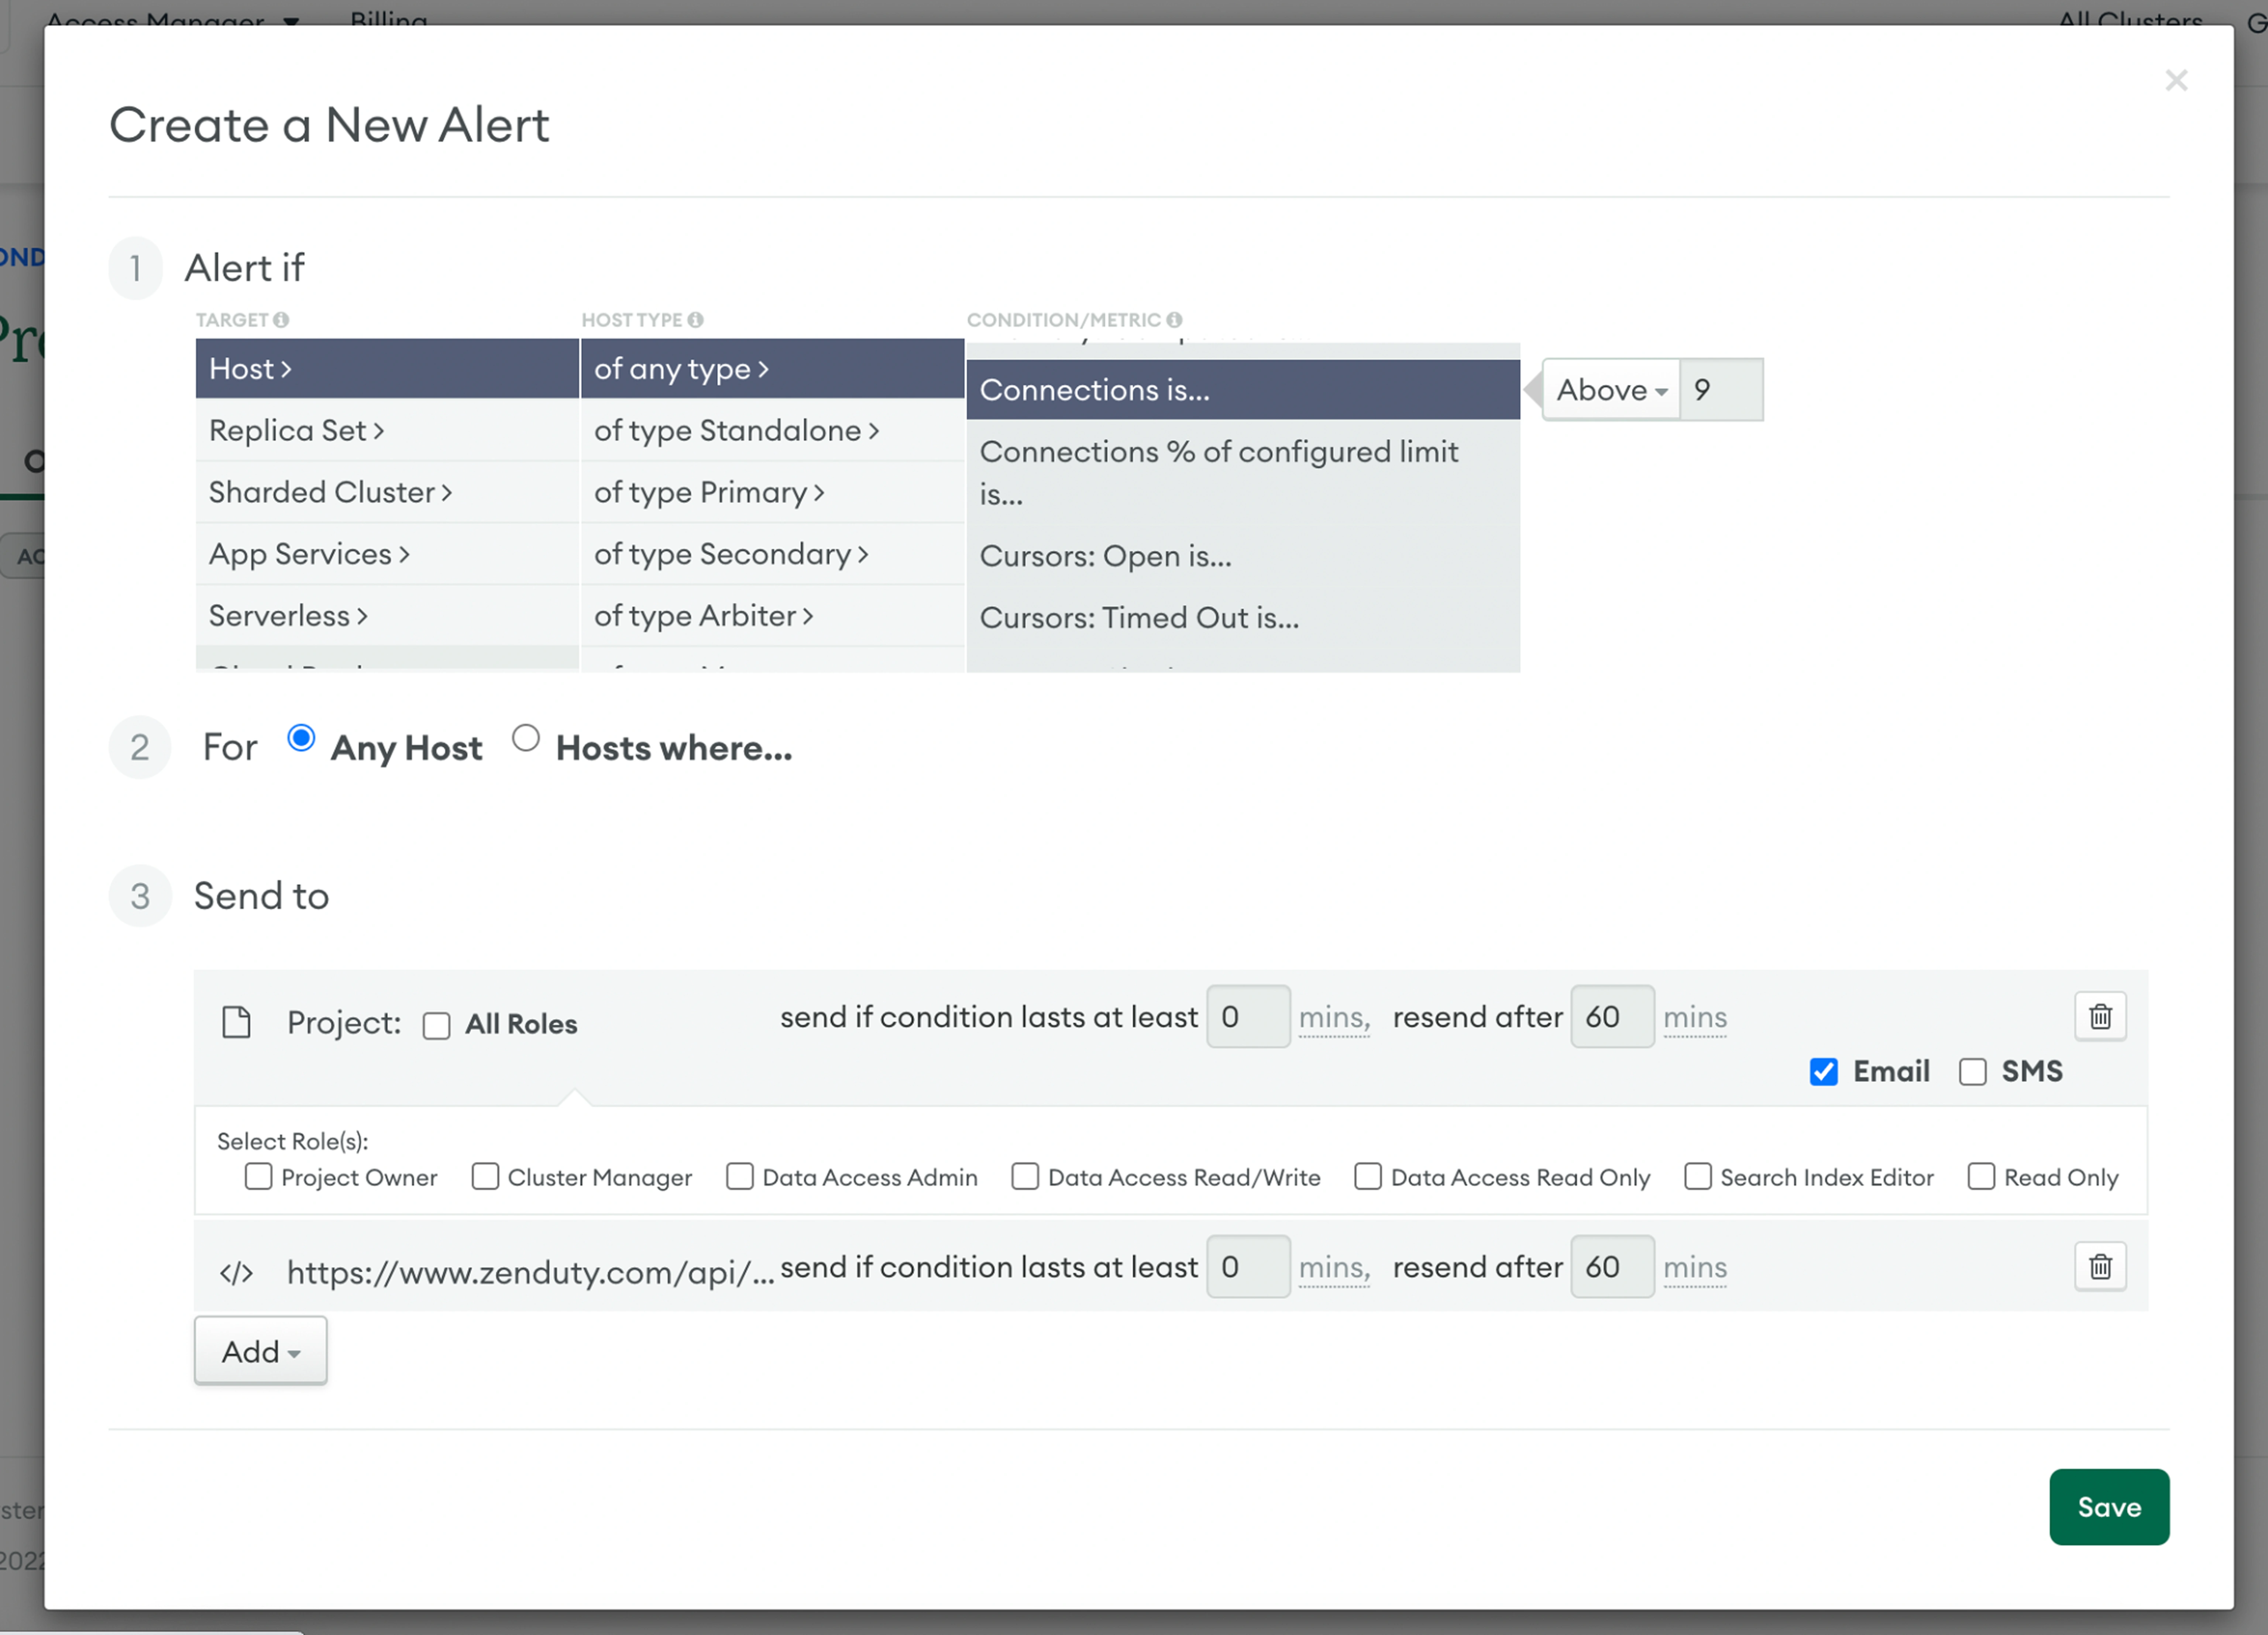Open the Above threshold dropdown
Image resolution: width=2268 pixels, height=1635 pixels.
(1611, 390)
